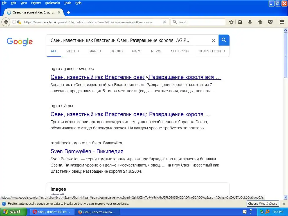Switch to the Opera taskbar window

coord(52,212)
